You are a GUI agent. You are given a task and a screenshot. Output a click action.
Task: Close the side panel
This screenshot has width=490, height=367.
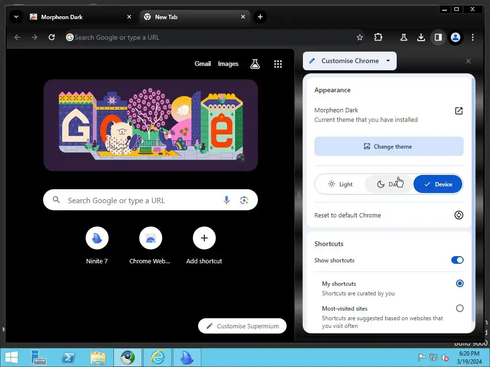[468, 61]
